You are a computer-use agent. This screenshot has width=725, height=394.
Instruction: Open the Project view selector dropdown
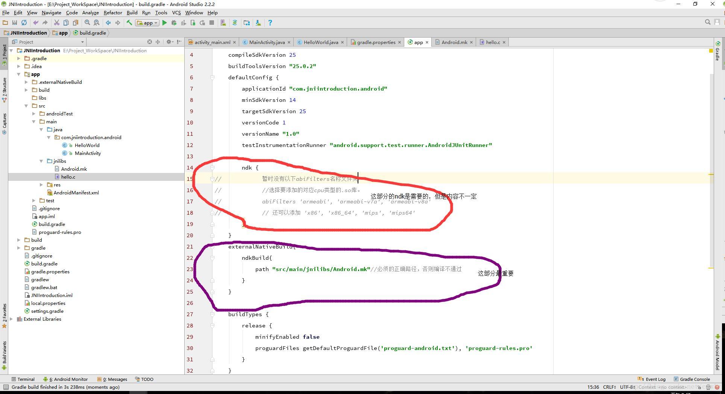pos(48,42)
